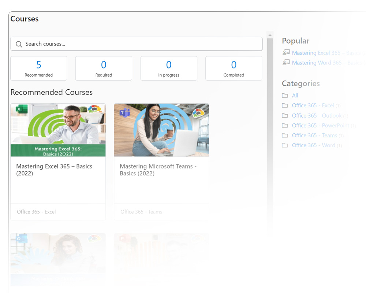The width and height of the screenshot is (366, 293).
Task: Select Office 365 - Word category
Action: 313,145
